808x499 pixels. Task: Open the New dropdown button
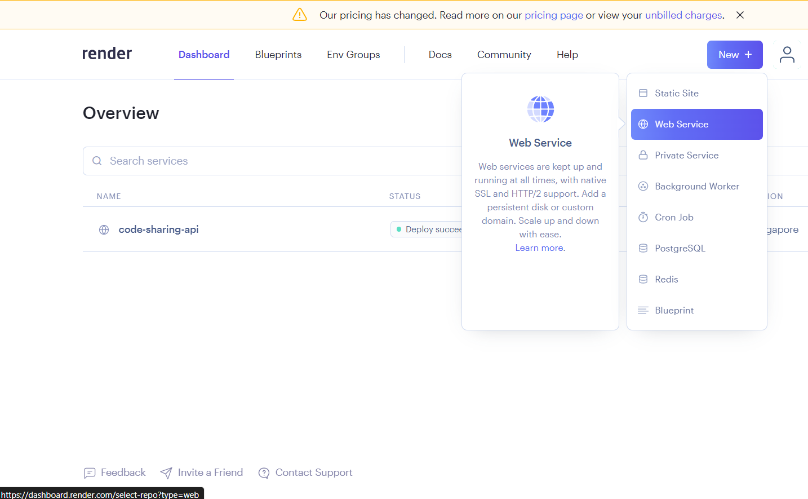click(x=735, y=55)
